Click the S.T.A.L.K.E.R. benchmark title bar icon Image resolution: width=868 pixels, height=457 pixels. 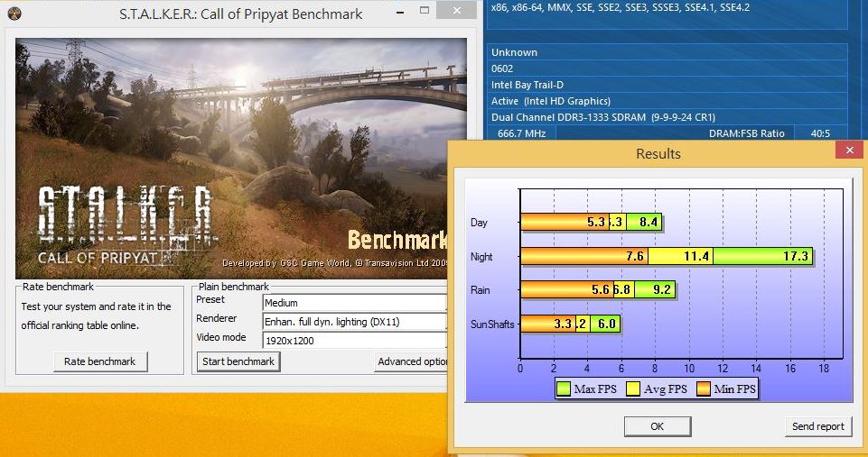pyautogui.click(x=14, y=14)
